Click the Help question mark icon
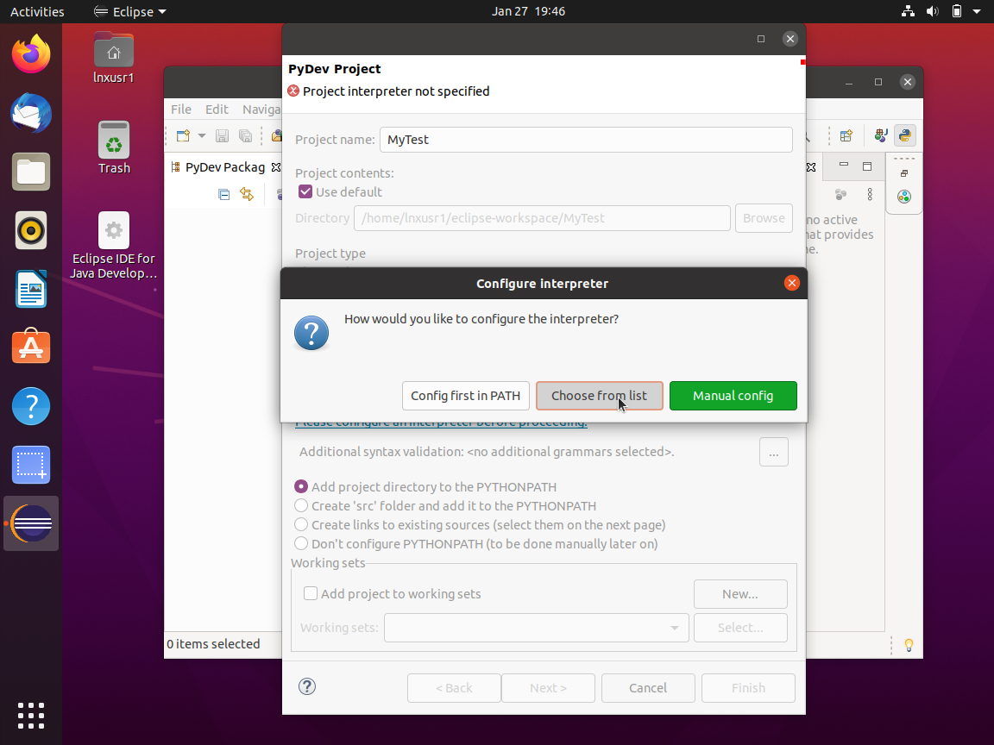 click(306, 686)
